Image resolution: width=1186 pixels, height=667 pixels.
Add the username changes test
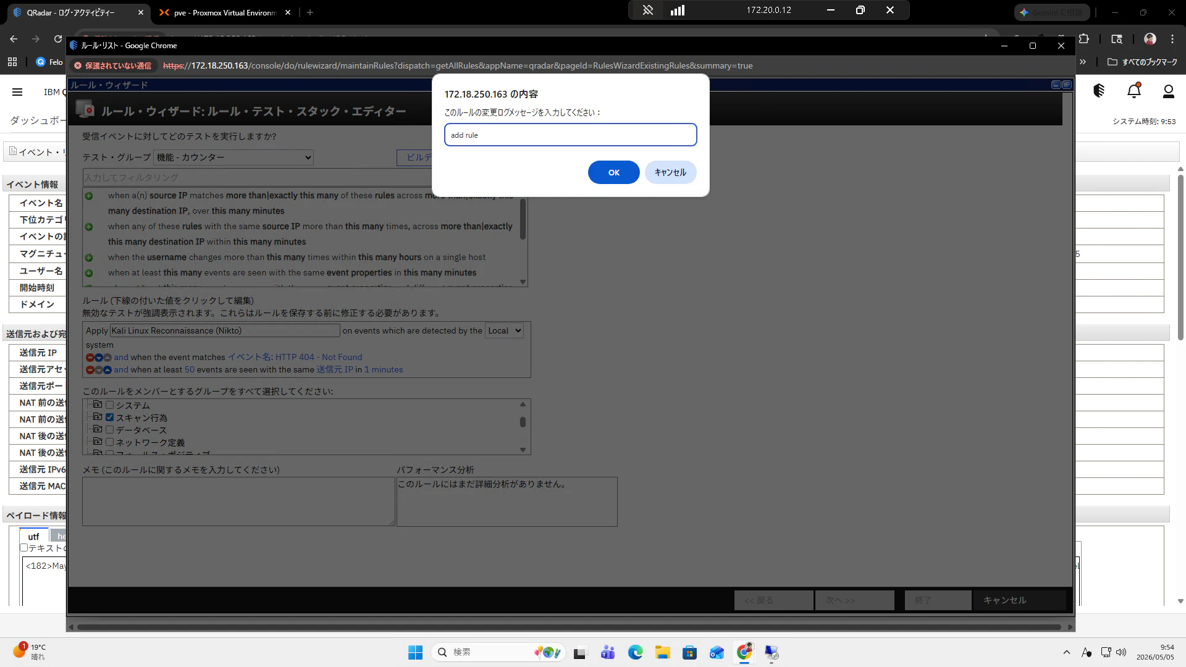pyautogui.click(x=89, y=258)
